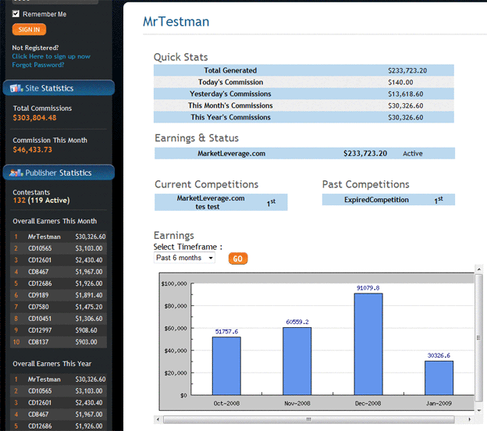Click the orange SIGN IN button

pos(29,30)
